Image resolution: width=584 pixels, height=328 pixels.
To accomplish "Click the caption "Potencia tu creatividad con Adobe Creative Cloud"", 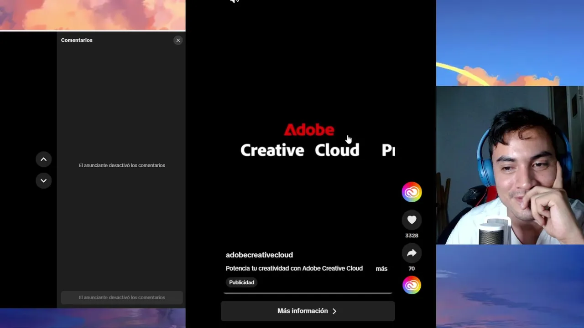I will point(294,268).
